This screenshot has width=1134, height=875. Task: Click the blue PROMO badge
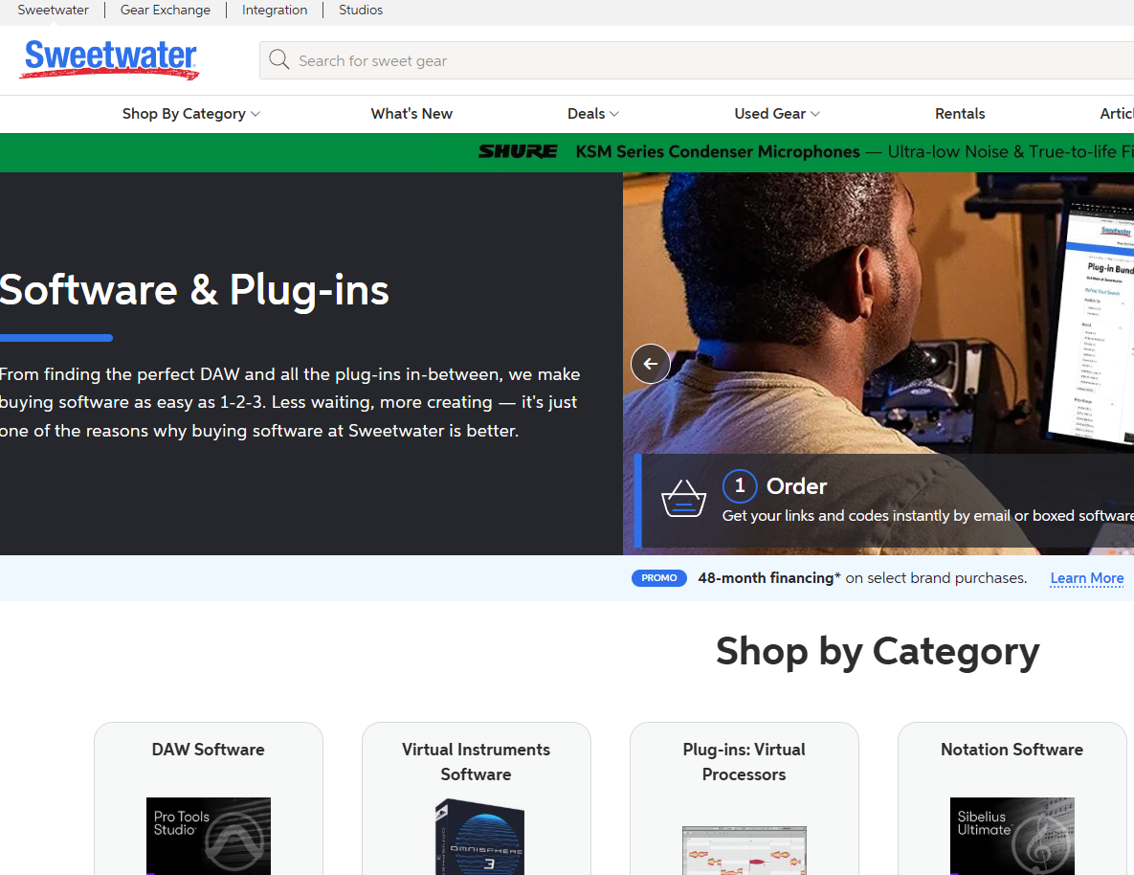tap(658, 578)
